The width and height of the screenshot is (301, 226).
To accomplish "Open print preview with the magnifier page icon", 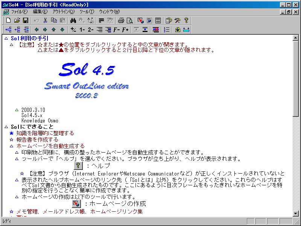I will pos(130,20).
